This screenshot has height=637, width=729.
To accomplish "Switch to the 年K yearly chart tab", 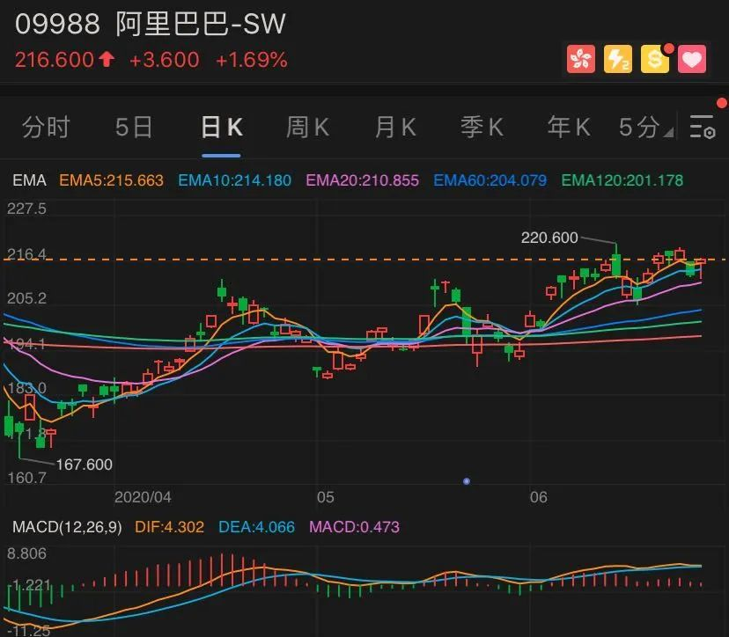I will 569,127.
